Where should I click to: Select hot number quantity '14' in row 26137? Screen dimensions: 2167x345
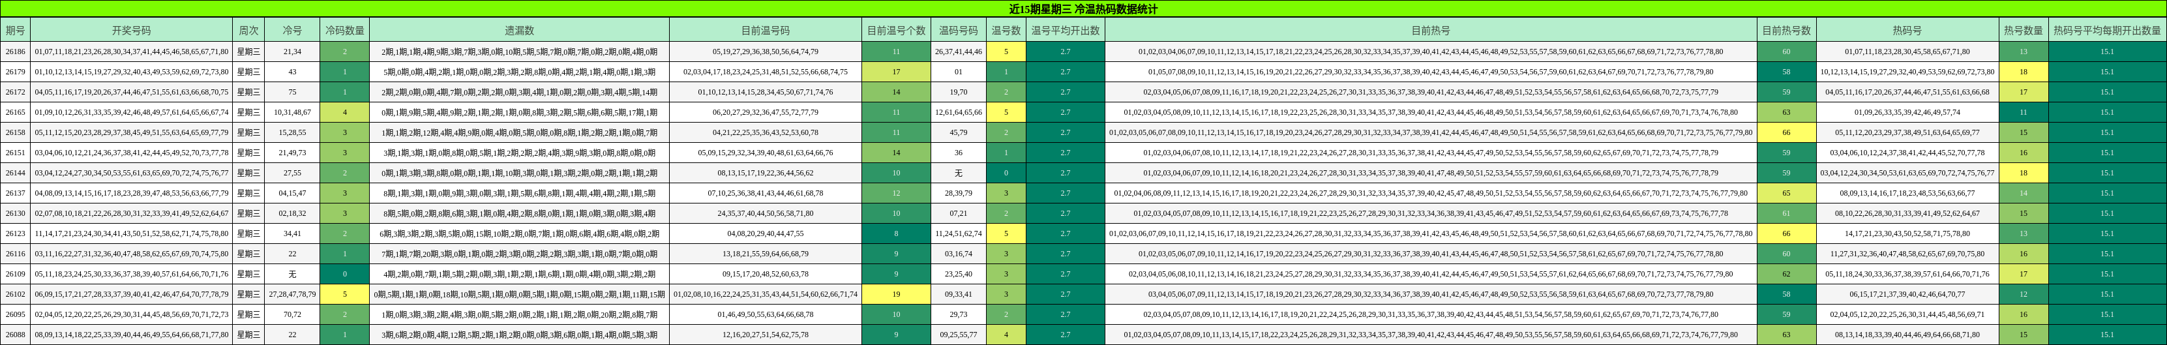tap(2023, 192)
